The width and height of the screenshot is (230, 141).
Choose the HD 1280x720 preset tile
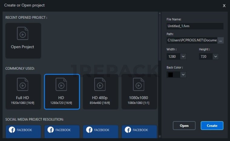62,92
